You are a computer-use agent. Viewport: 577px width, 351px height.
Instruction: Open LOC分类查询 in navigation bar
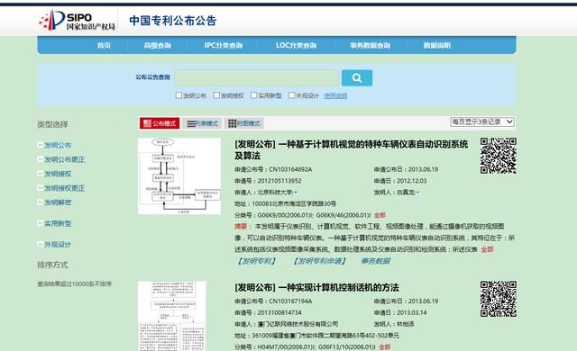coord(297,45)
